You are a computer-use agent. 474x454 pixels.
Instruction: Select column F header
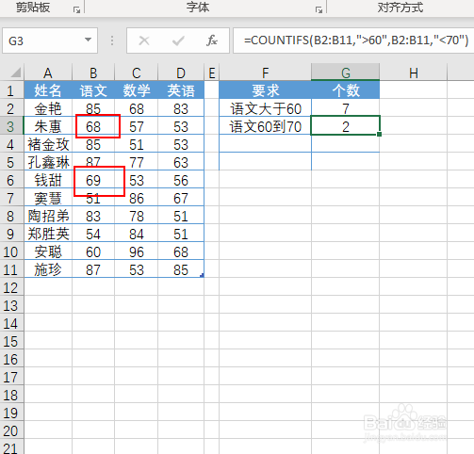tap(266, 73)
